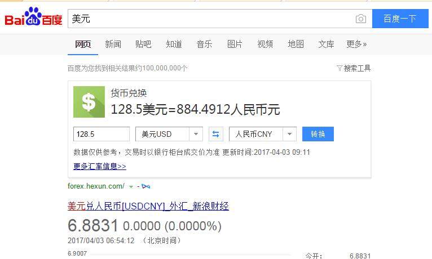Click the 货币兑换 heading

(129, 93)
